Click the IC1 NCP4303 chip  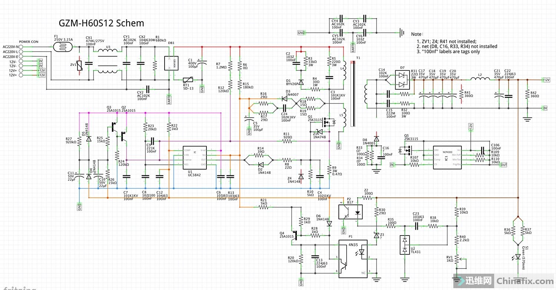447,157
